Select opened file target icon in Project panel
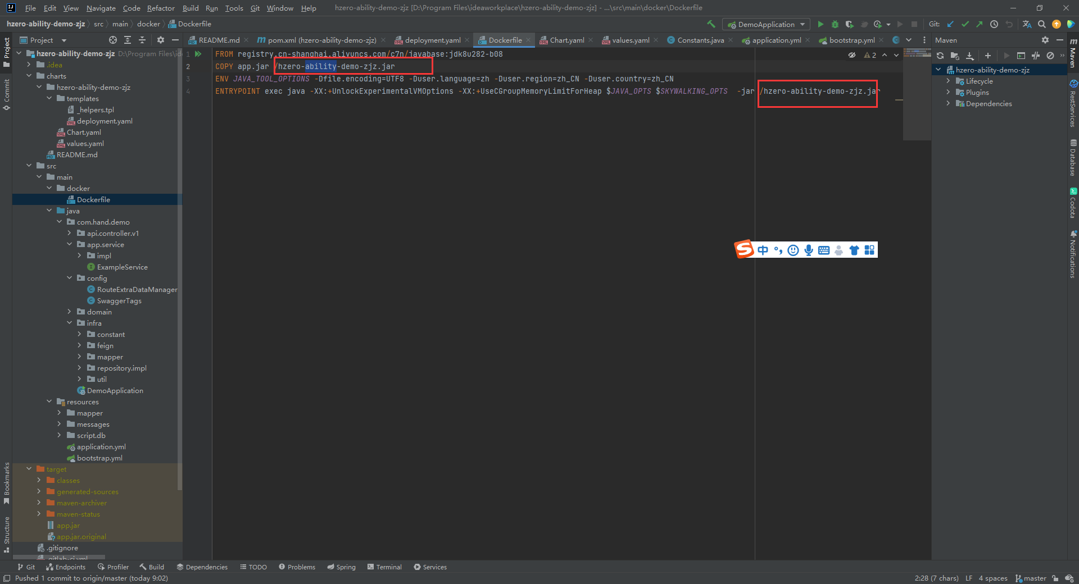 [113, 40]
